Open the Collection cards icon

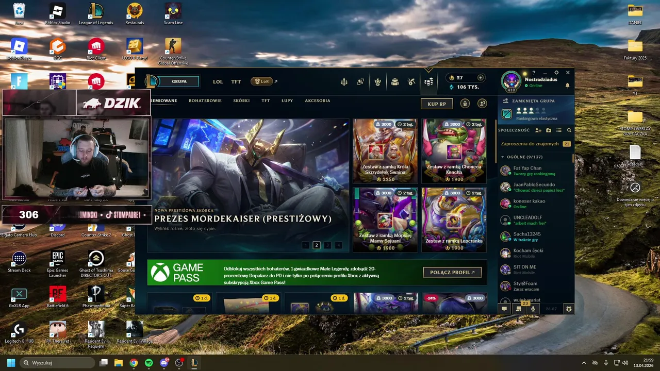pos(360,81)
